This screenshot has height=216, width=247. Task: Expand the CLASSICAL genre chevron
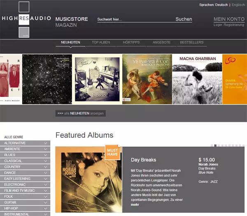(x=46, y=161)
